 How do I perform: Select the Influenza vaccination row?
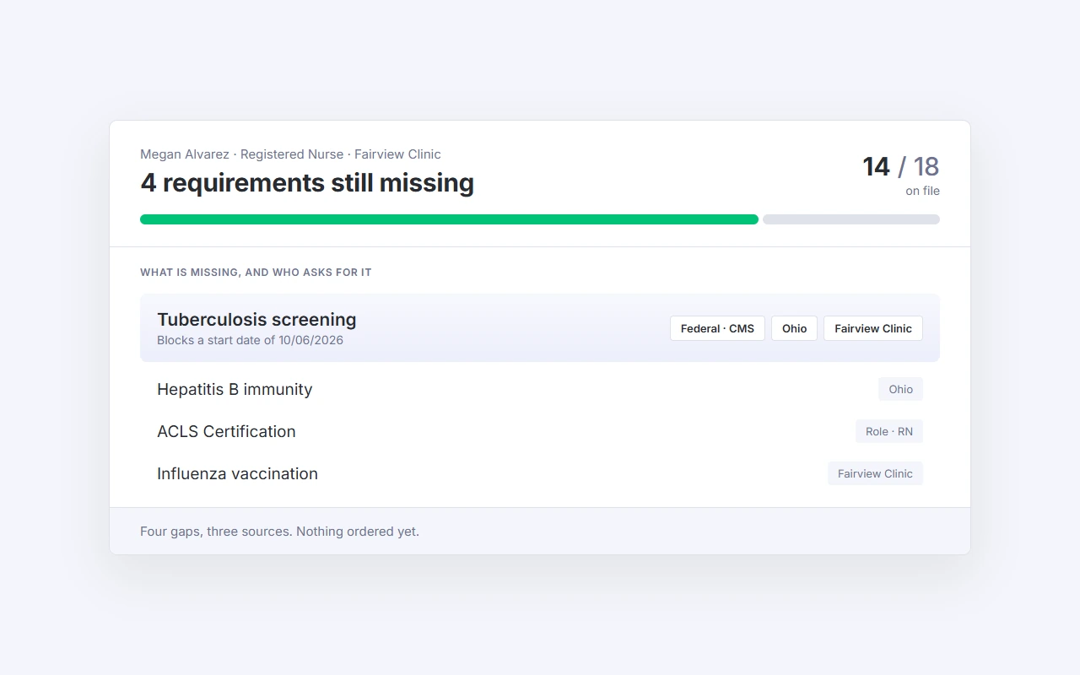540,473
